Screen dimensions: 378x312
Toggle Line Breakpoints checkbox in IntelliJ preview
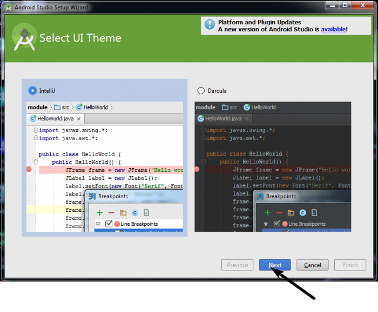pyautogui.click(x=109, y=224)
